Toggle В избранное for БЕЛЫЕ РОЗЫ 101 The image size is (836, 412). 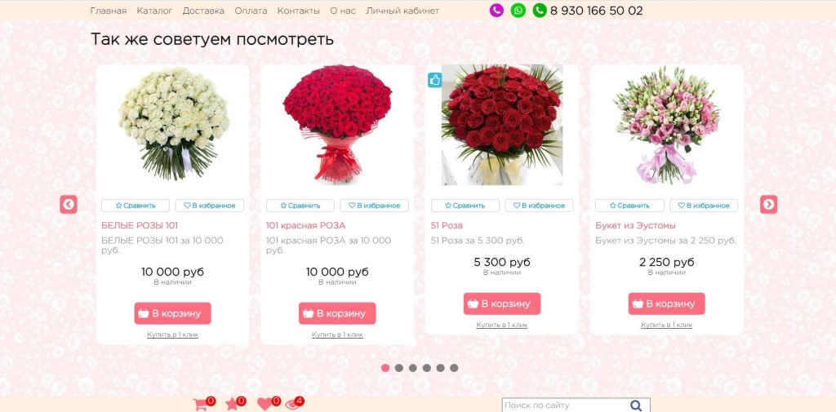point(210,206)
